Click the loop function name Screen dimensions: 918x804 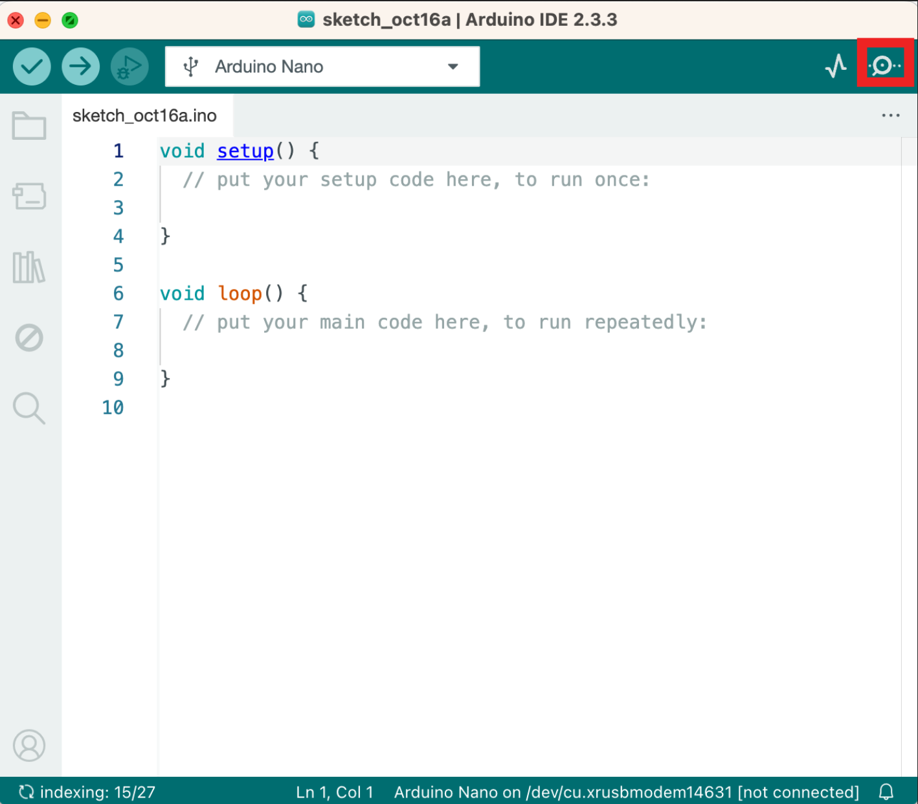click(240, 293)
